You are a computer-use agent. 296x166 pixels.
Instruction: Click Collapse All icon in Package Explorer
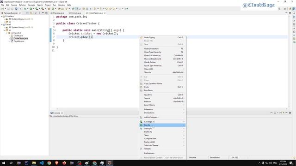coord(27,13)
